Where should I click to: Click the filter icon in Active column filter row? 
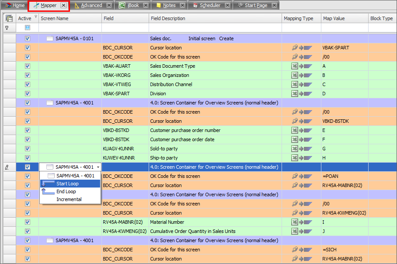[28, 28]
